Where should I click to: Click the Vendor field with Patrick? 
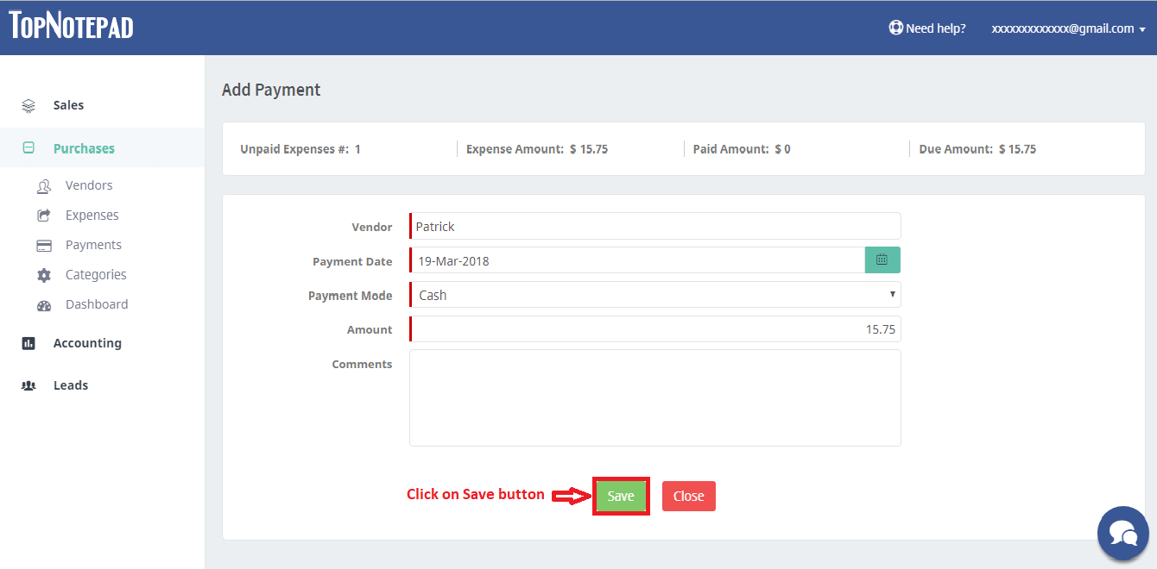click(x=655, y=227)
